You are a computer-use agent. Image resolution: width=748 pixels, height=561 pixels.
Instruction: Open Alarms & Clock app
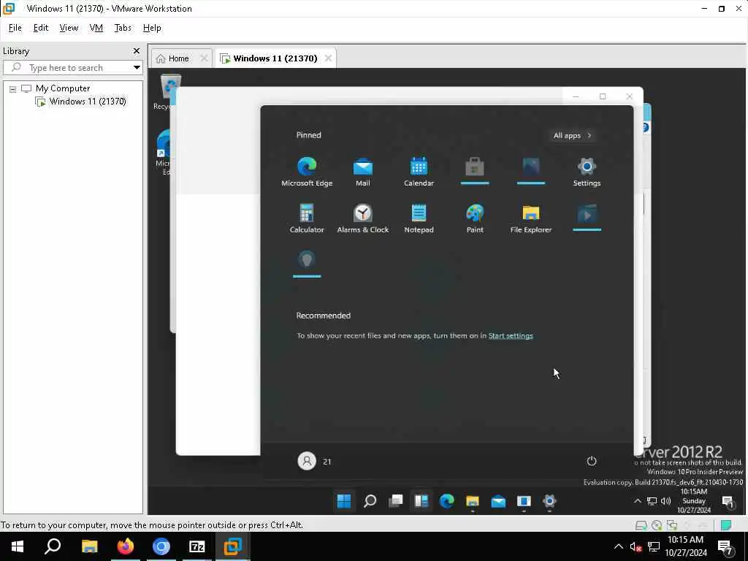(x=362, y=218)
